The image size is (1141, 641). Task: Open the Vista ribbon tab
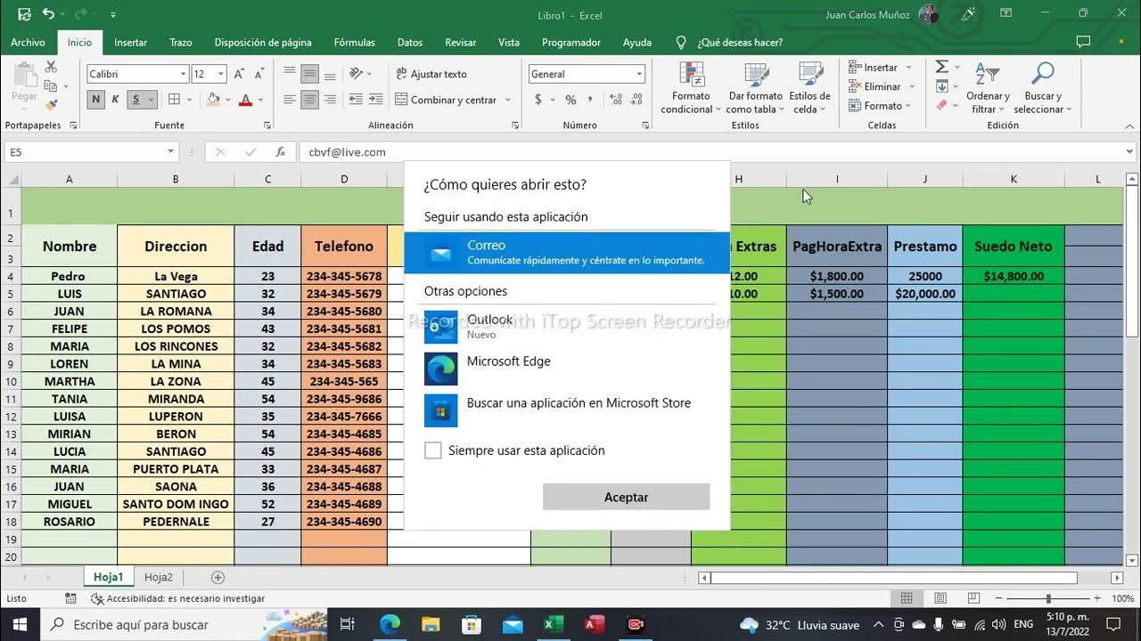coord(509,42)
